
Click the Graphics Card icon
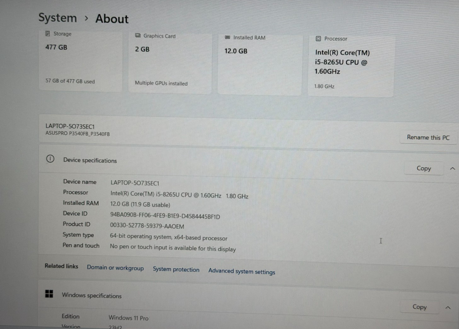[138, 36]
